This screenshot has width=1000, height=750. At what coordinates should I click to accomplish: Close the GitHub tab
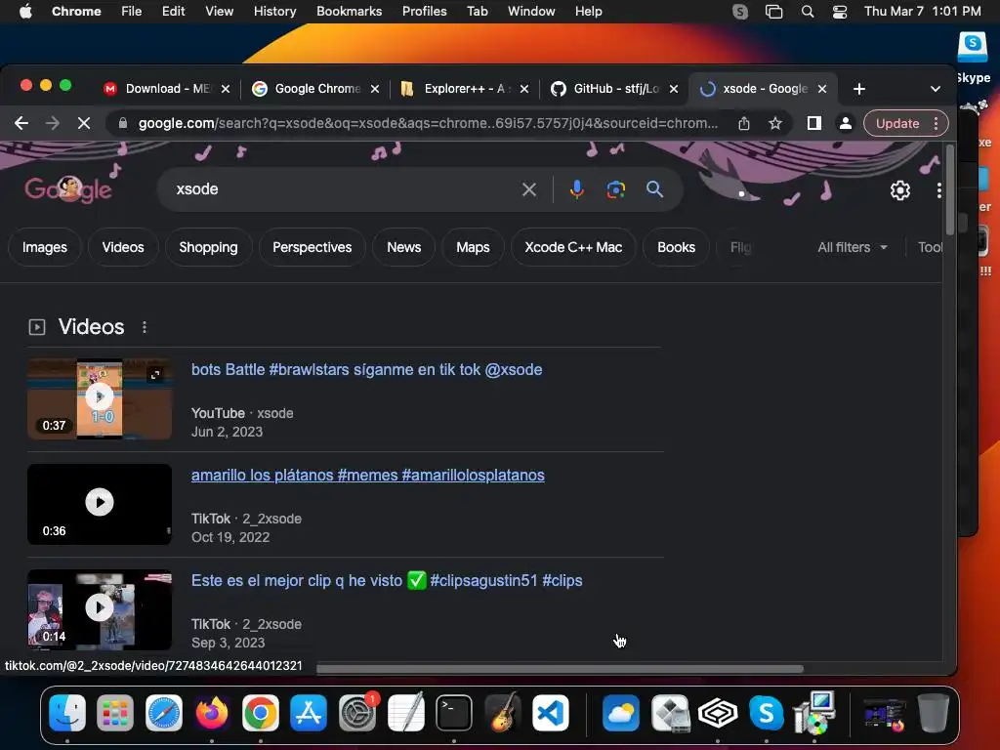point(674,89)
